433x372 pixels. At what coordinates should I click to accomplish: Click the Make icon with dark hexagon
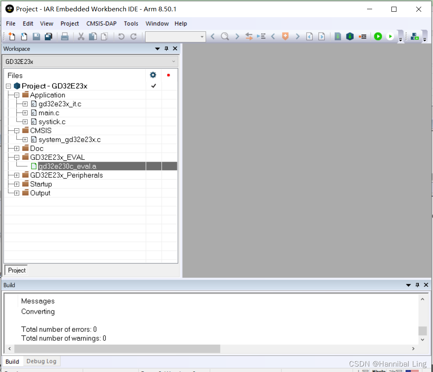click(350, 36)
